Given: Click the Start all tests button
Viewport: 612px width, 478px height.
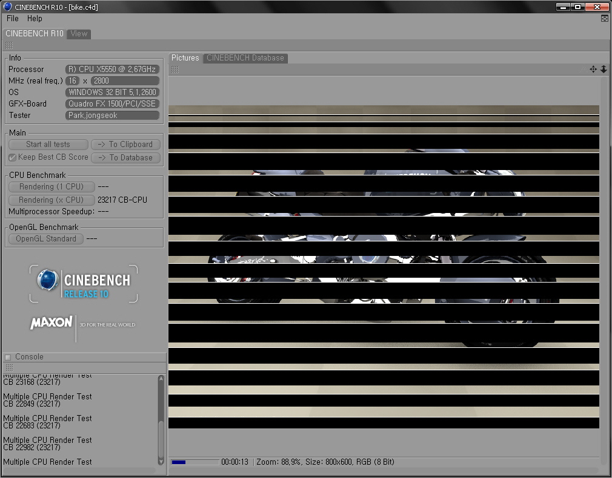Looking at the screenshot, I should click(48, 144).
